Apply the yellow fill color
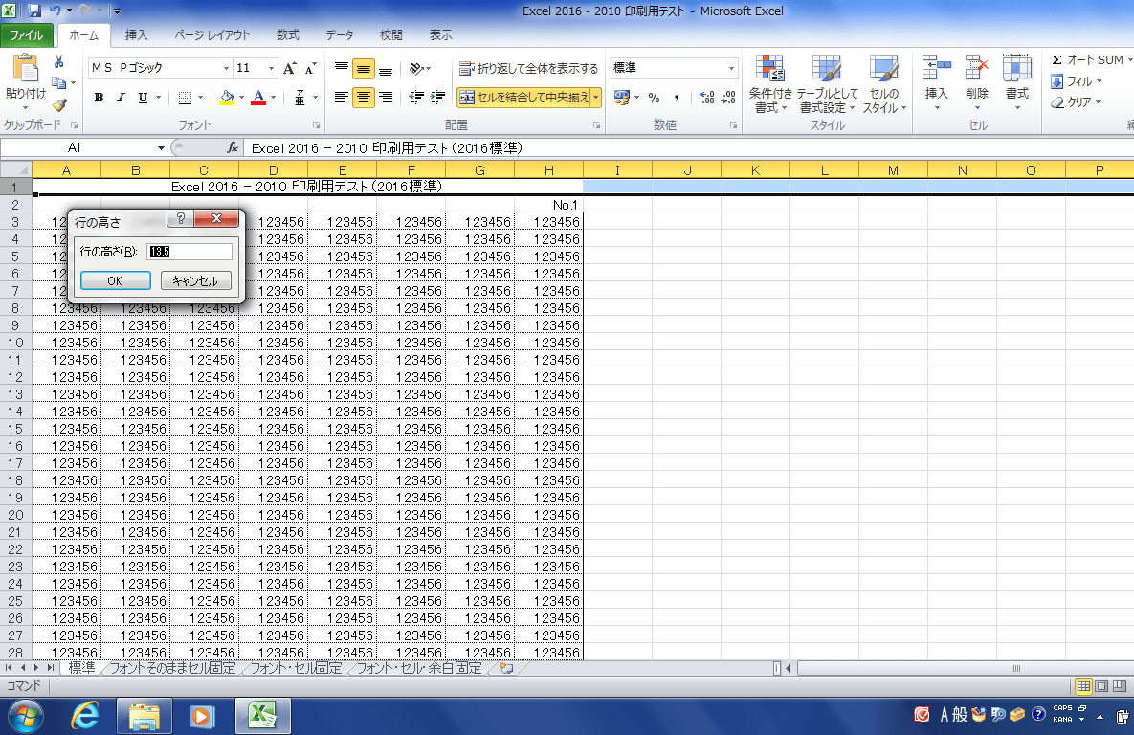Viewport: 1134px width, 735px height. (227, 97)
